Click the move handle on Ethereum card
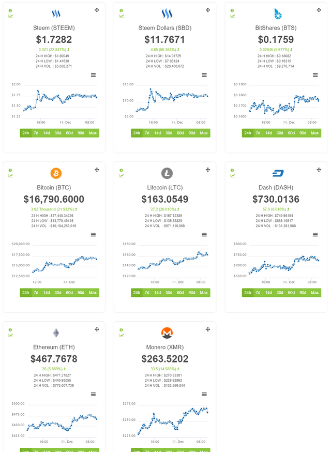The image size is (331, 452). [97, 329]
